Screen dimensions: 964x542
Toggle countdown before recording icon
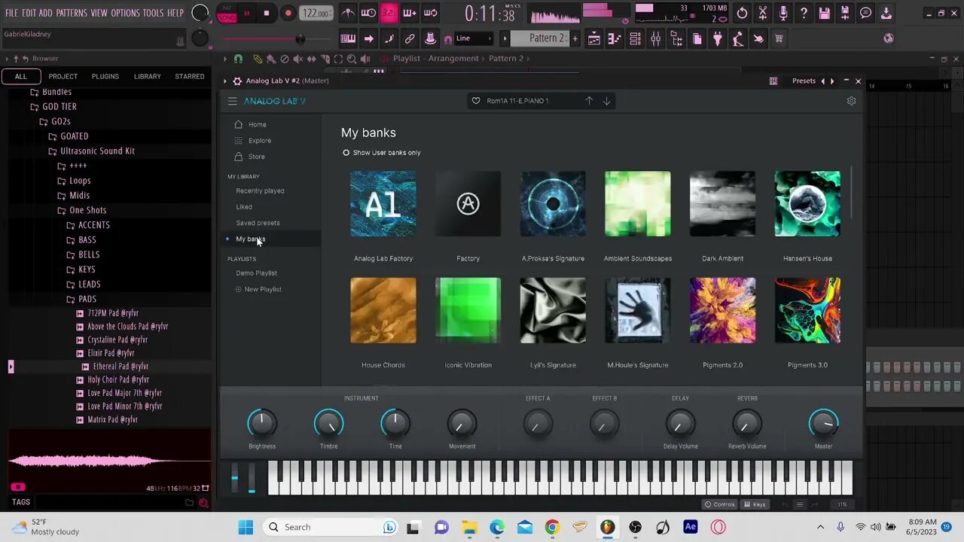pos(389,13)
